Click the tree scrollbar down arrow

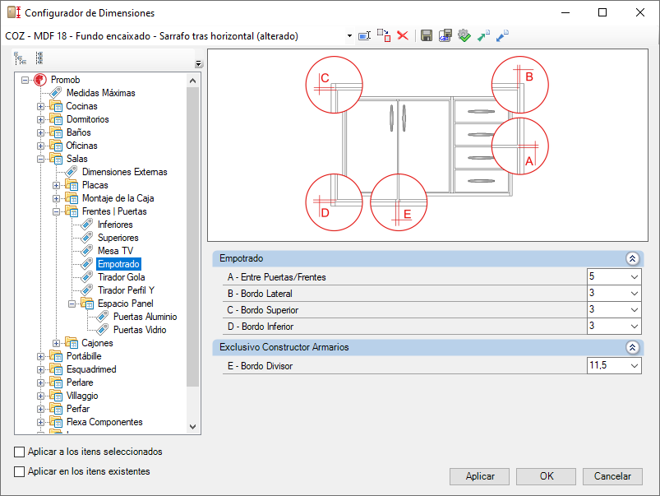[193, 427]
